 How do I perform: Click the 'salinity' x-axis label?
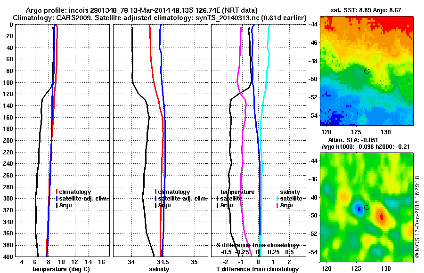pos(159,269)
